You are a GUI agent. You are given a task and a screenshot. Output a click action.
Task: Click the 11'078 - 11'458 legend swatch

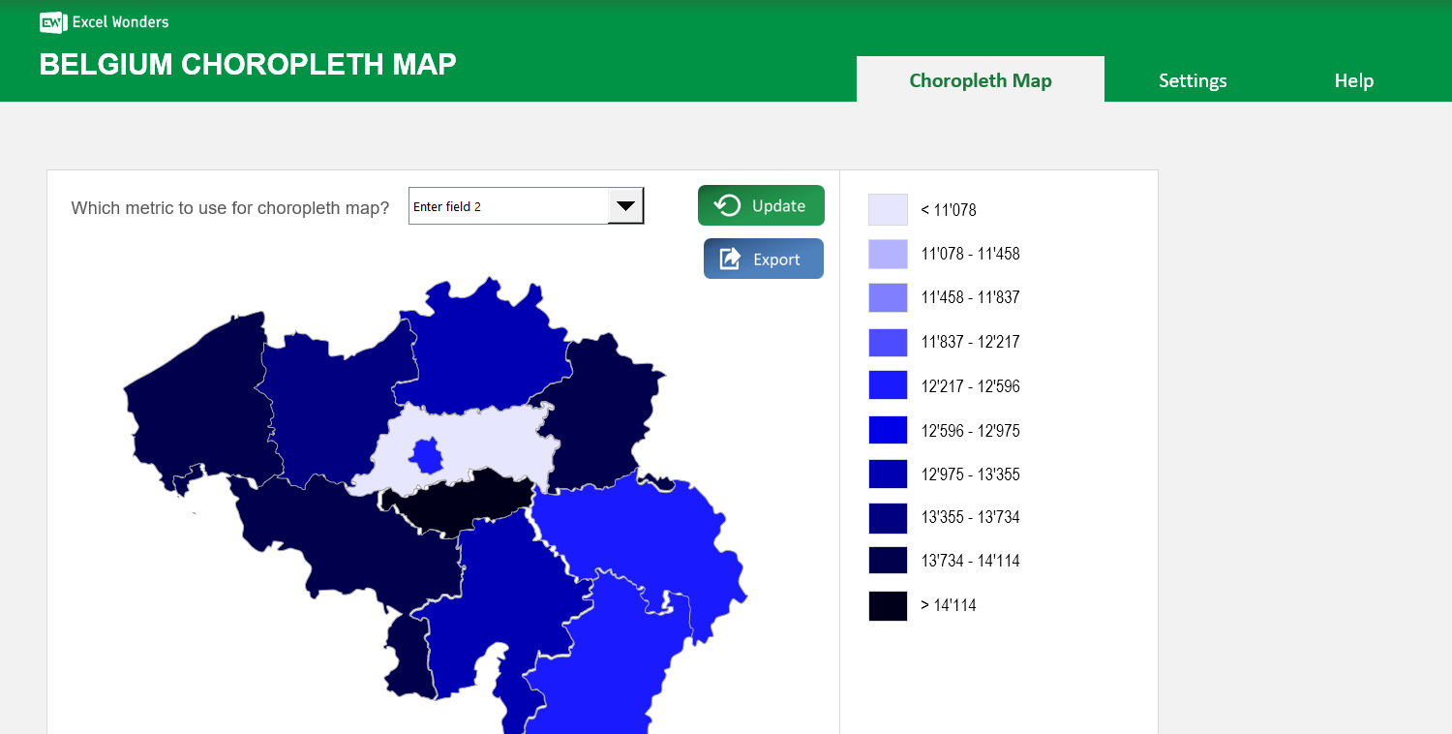[888, 253]
